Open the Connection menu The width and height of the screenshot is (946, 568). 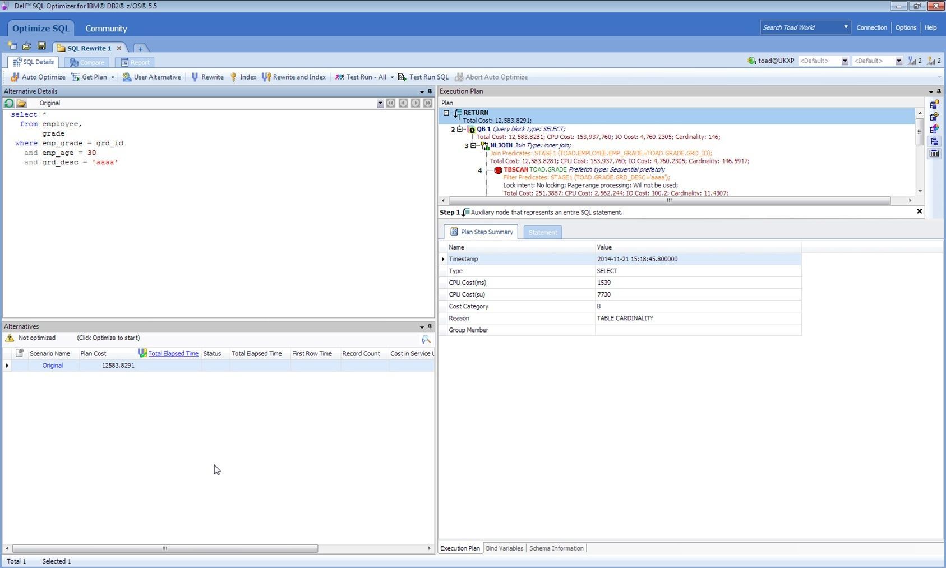[871, 27]
